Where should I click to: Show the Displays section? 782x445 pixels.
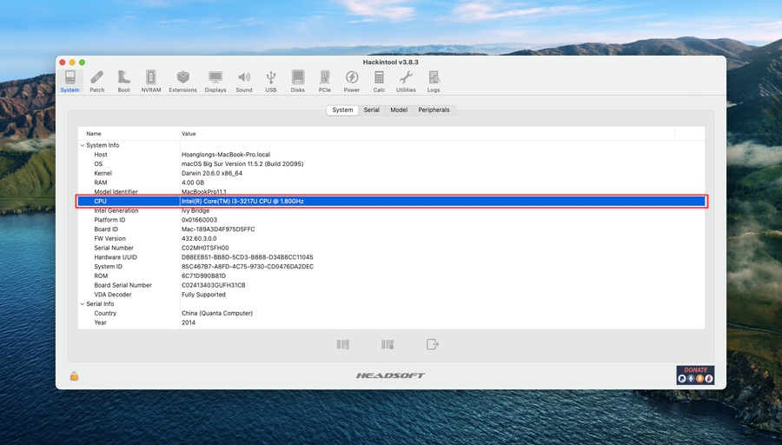(x=215, y=81)
